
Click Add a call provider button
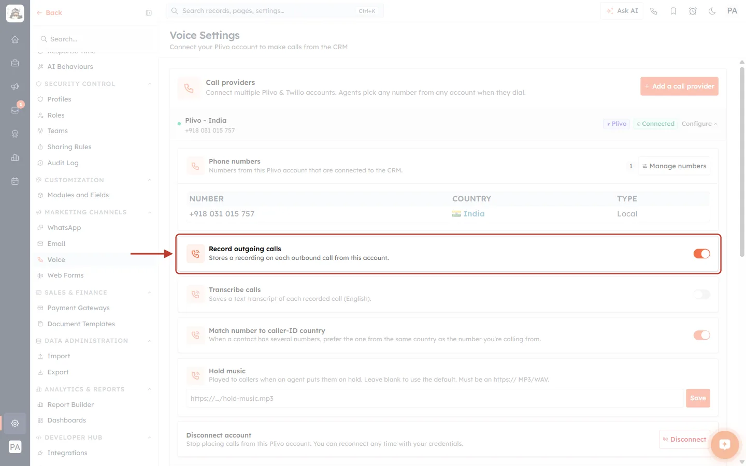click(x=679, y=86)
